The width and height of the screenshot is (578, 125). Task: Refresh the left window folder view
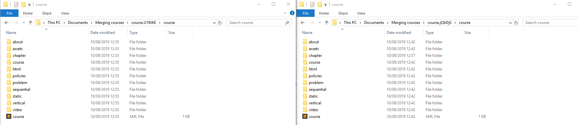tap(220, 23)
